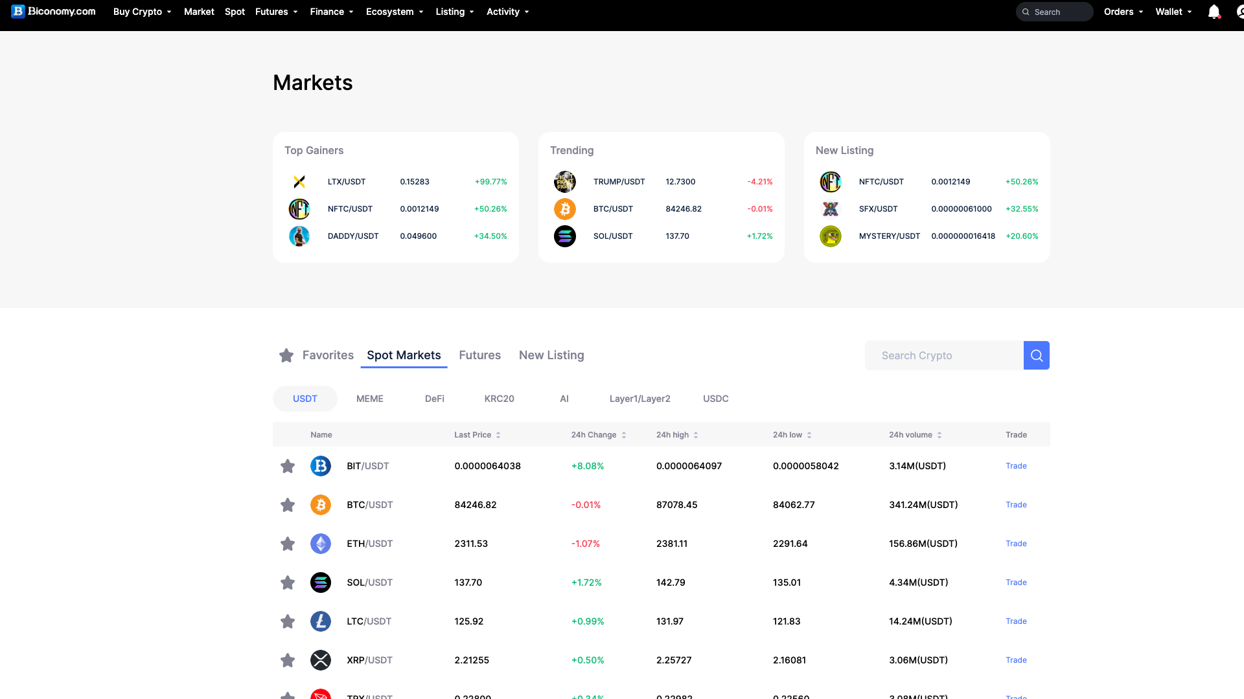
Task: Open the Wallet dropdown
Action: tap(1173, 12)
